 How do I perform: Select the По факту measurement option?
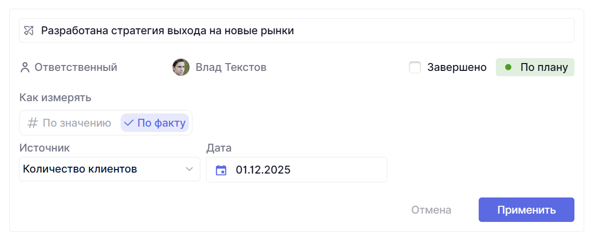[155, 123]
